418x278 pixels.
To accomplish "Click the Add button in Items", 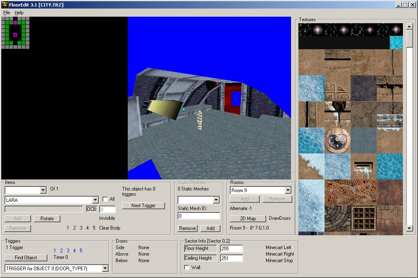I will [x=18, y=219].
